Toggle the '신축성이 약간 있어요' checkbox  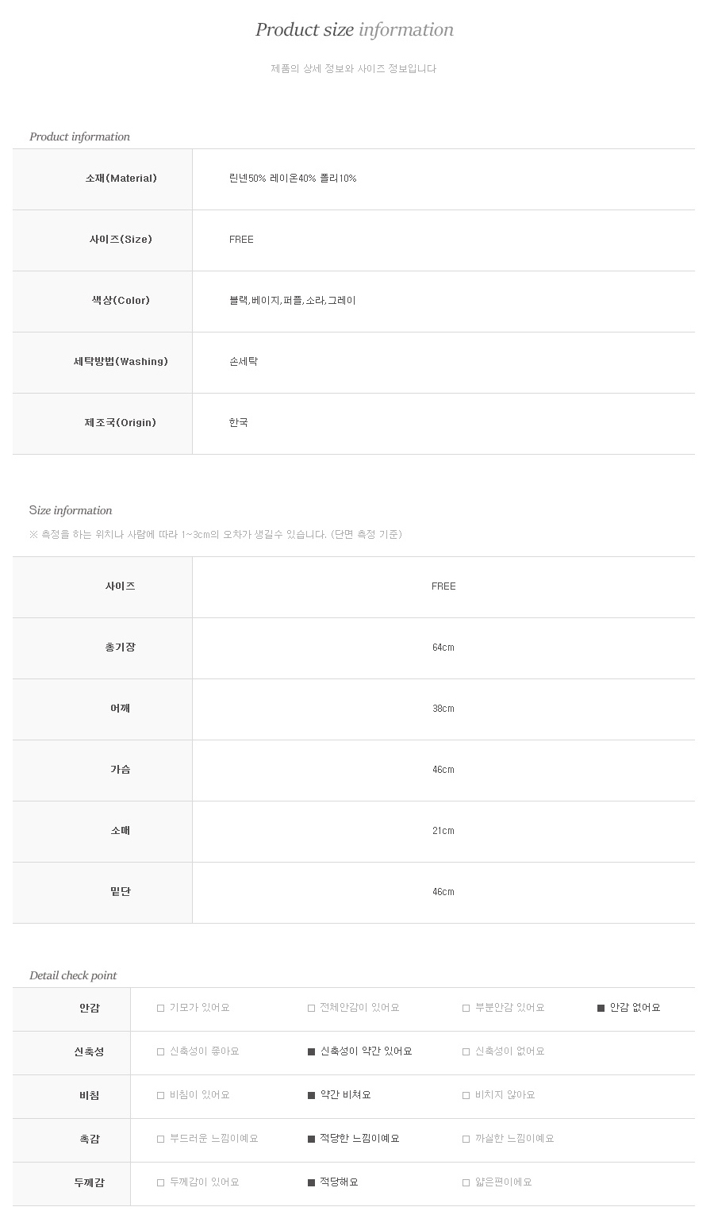click(312, 1051)
